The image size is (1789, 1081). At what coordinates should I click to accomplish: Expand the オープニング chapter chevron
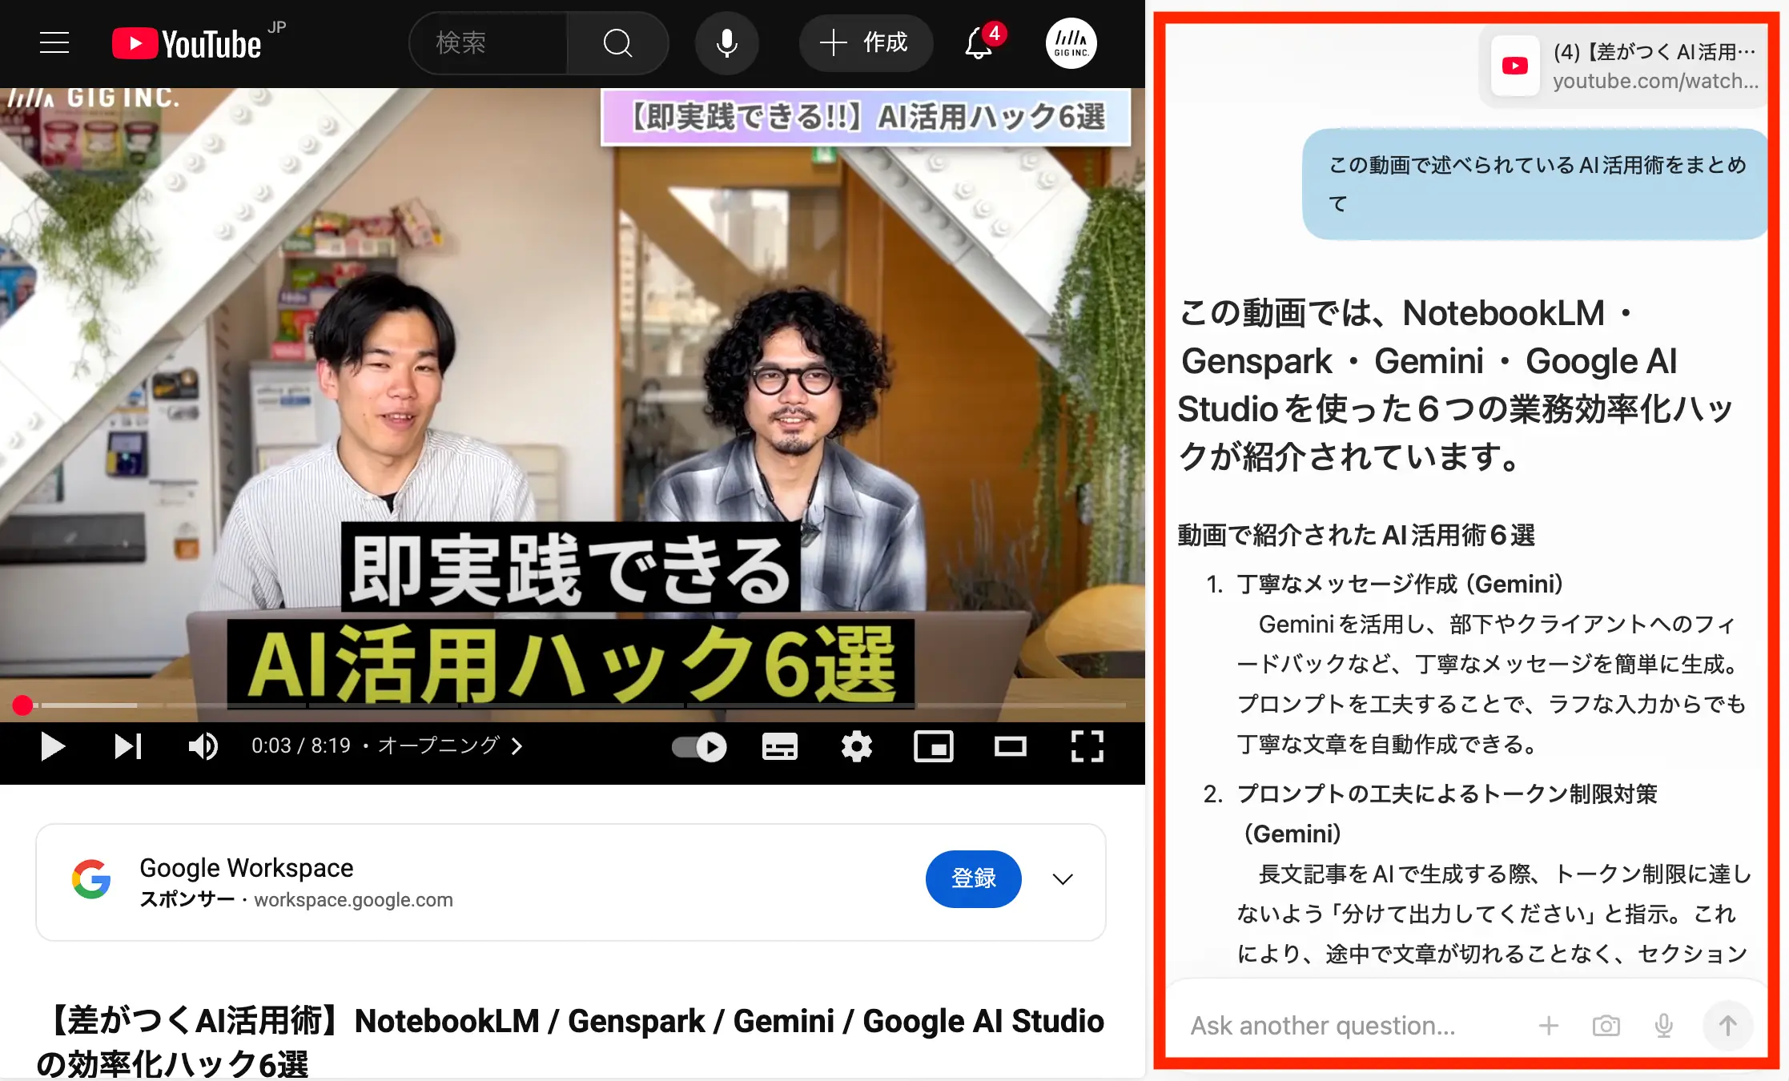click(517, 746)
